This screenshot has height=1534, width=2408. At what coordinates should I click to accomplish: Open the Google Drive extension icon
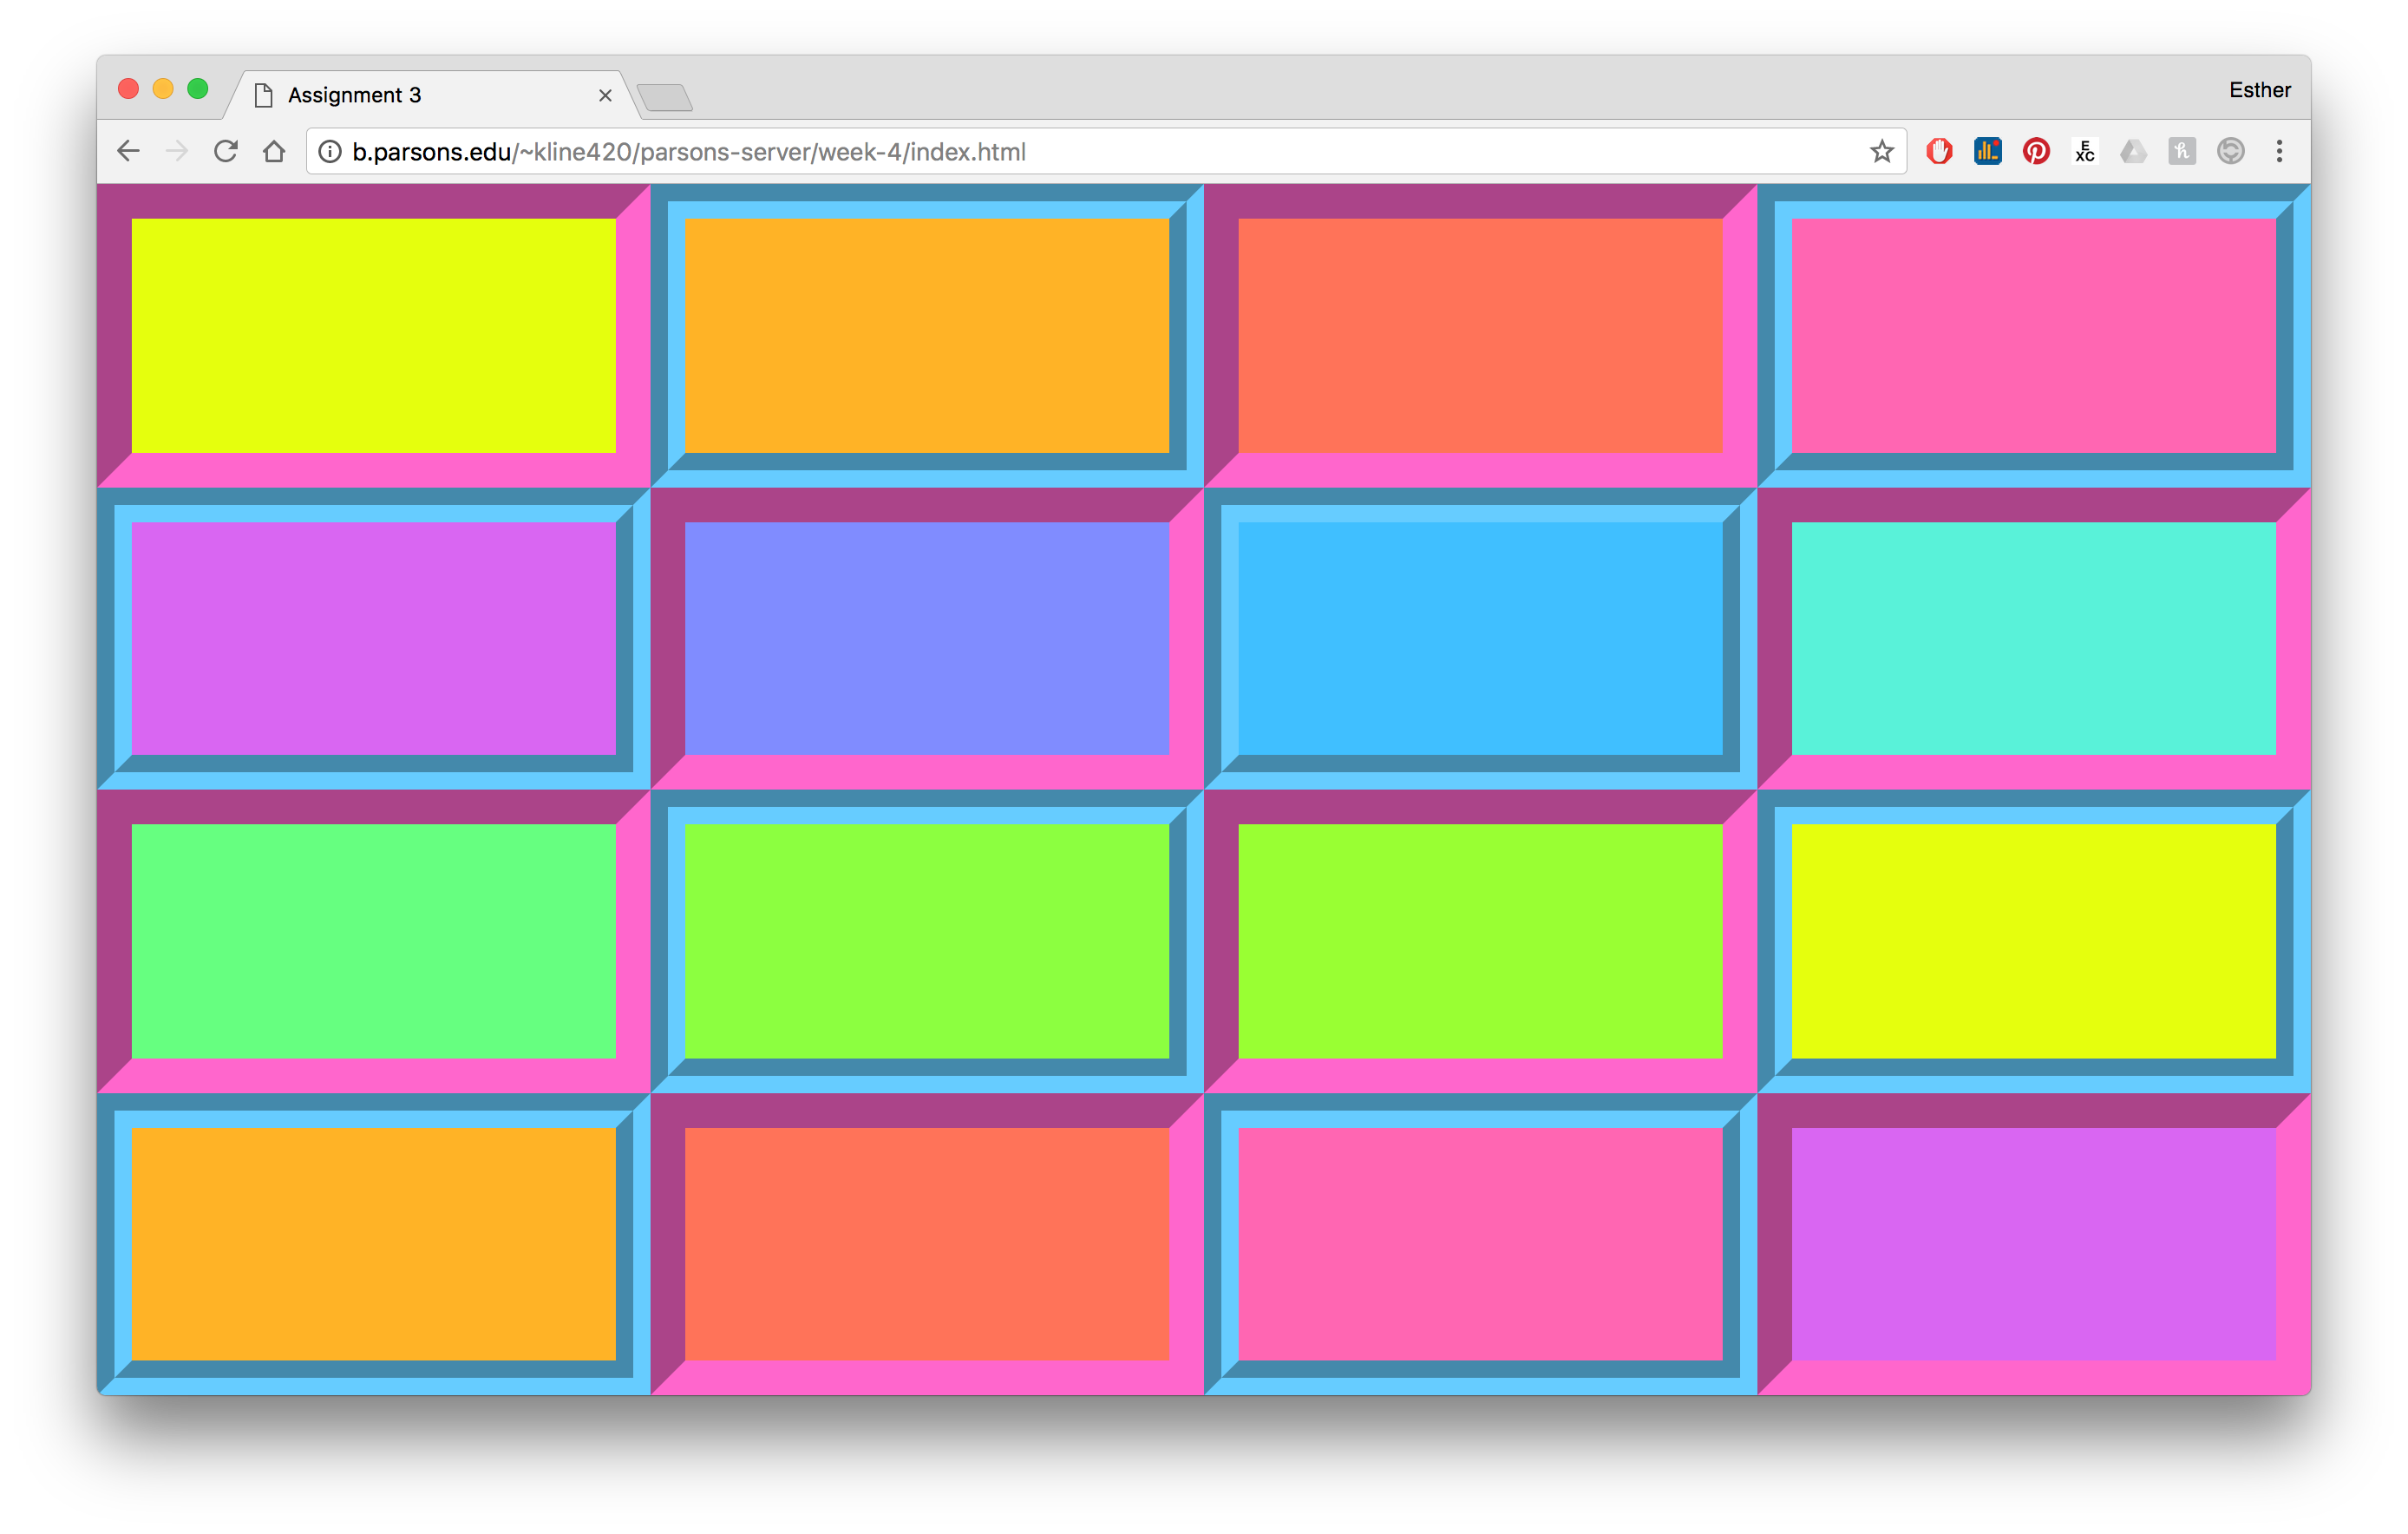tap(2133, 151)
